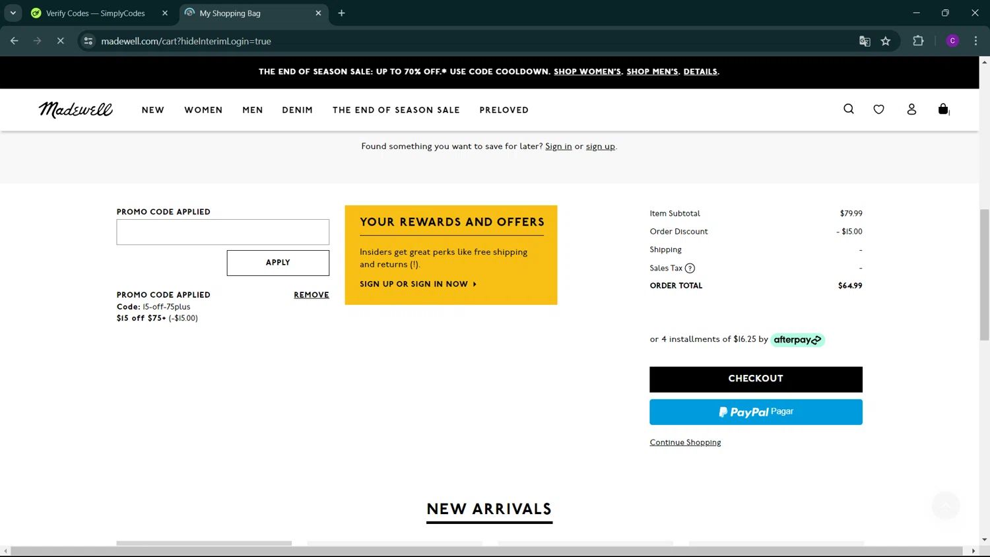Screen dimensions: 990x557
Task: Open The End of Season Sale menu
Action: point(396,110)
